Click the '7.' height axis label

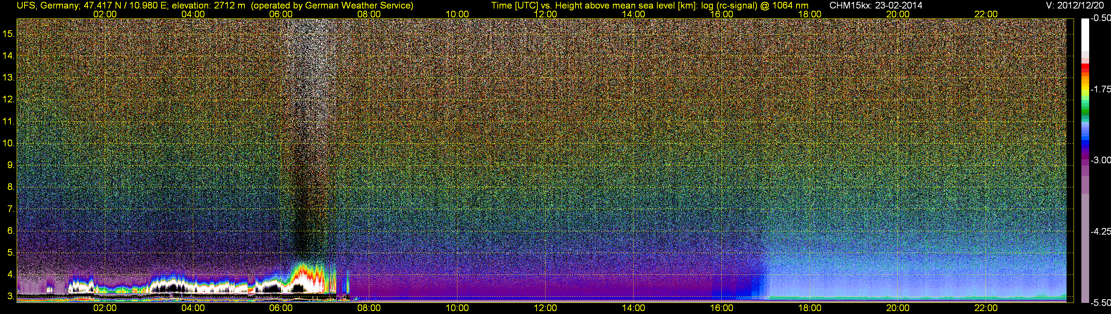(11, 209)
